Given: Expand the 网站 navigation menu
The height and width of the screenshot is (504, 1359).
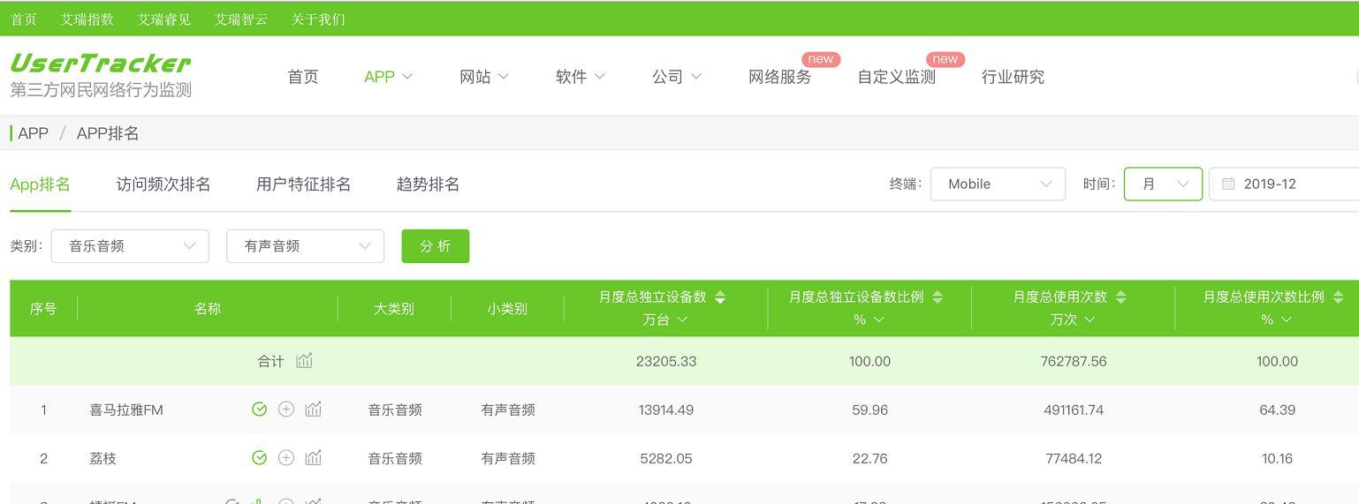Looking at the screenshot, I should pyautogui.click(x=484, y=77).
